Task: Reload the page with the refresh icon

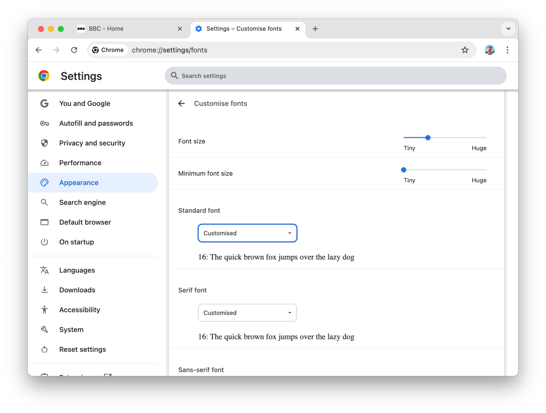Action: (74, 50)
